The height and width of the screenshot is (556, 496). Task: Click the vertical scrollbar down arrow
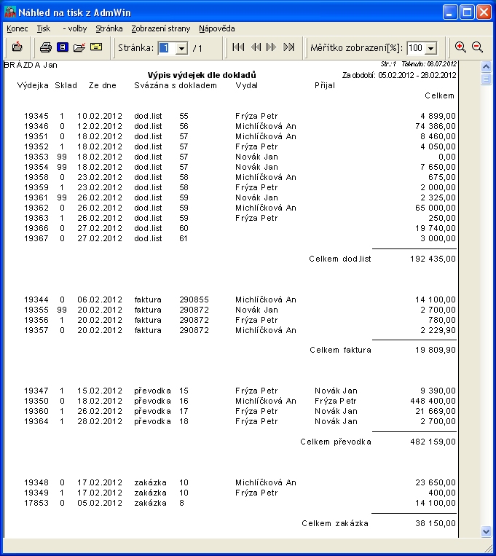[486, 531]
